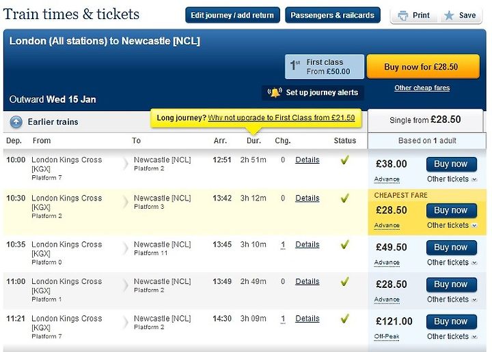This screenshot has width=492, height=352.
Task: Click the Off-Peak ticket type label
Action: [x=387, y=336]
